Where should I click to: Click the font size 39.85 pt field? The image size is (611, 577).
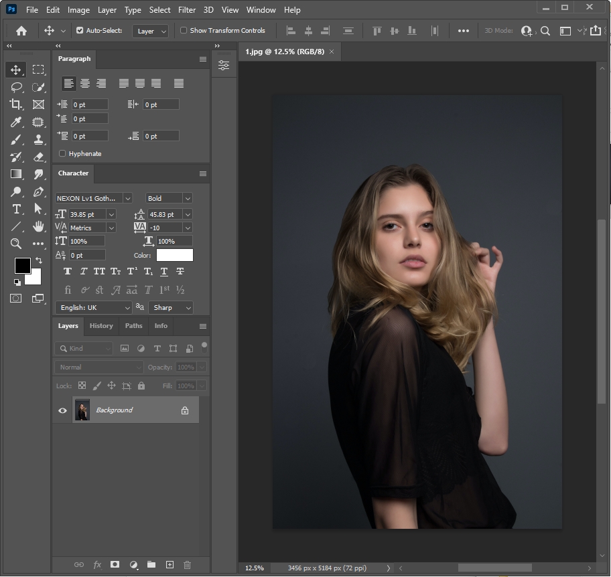87,214
